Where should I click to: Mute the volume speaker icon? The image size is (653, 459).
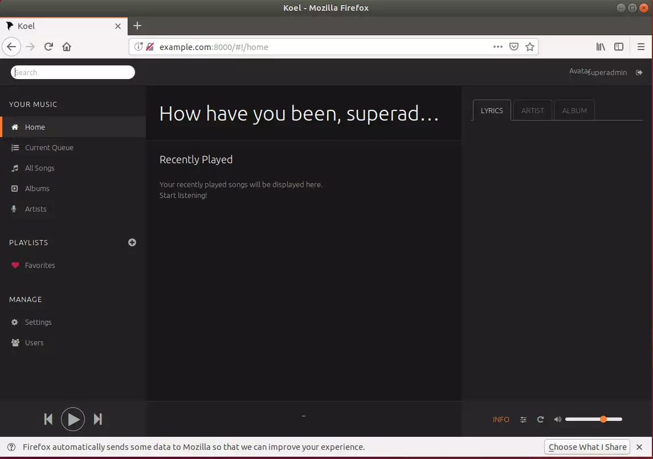(558, 420)
